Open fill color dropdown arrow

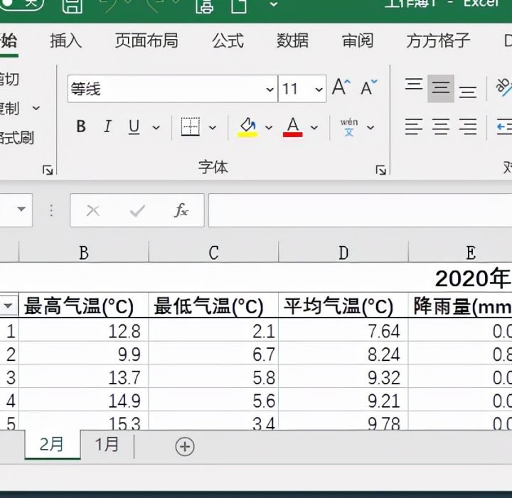coord(268,127)
